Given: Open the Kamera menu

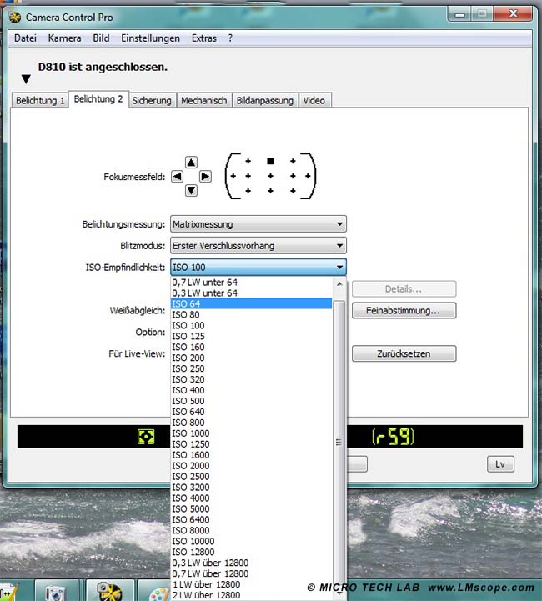Looking at the screenshot, I should pos(64,38).
